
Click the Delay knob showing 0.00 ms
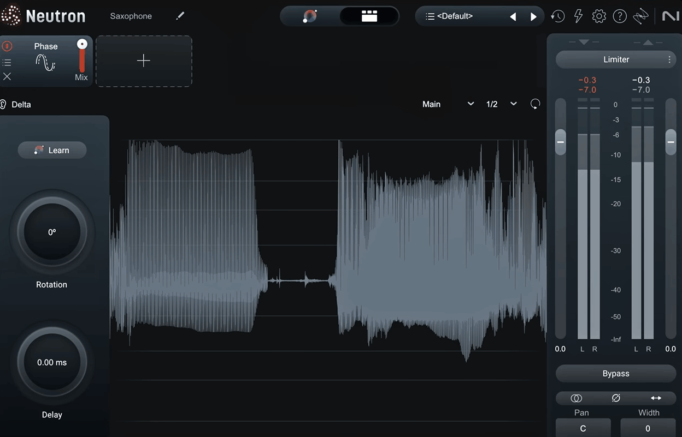(x=52, y=362)
